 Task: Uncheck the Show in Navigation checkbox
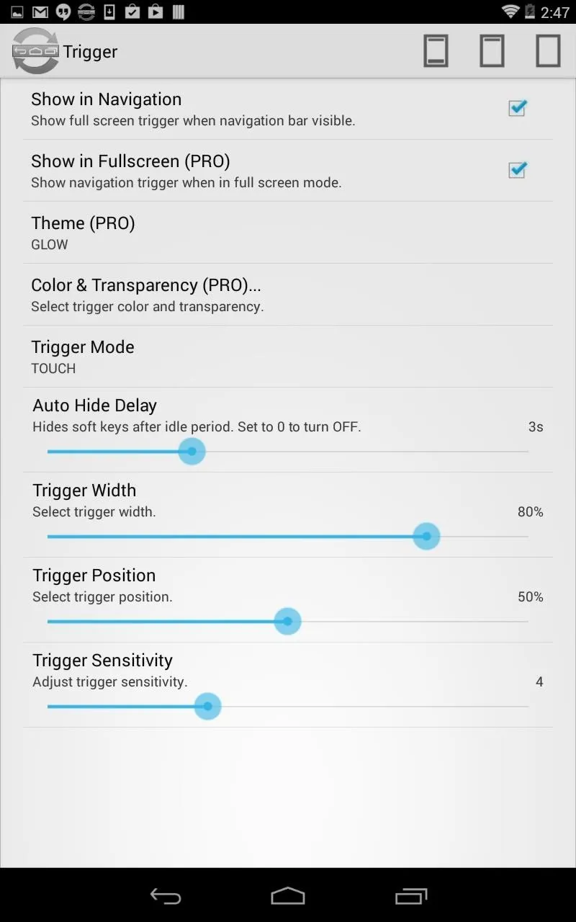(517, 108)
